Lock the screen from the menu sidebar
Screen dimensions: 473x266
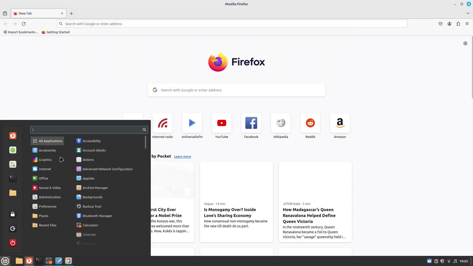pyautogui.click(x=13, y=214)
